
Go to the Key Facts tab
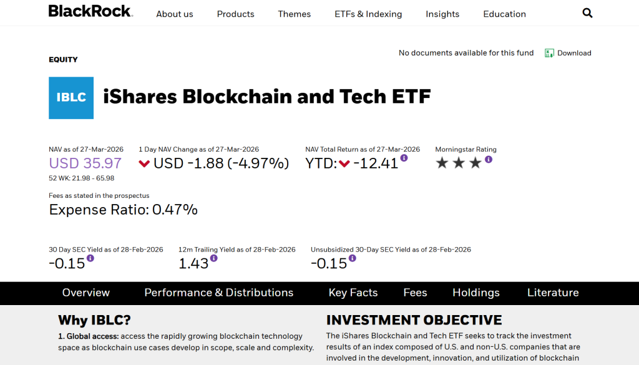pos(353,293)
